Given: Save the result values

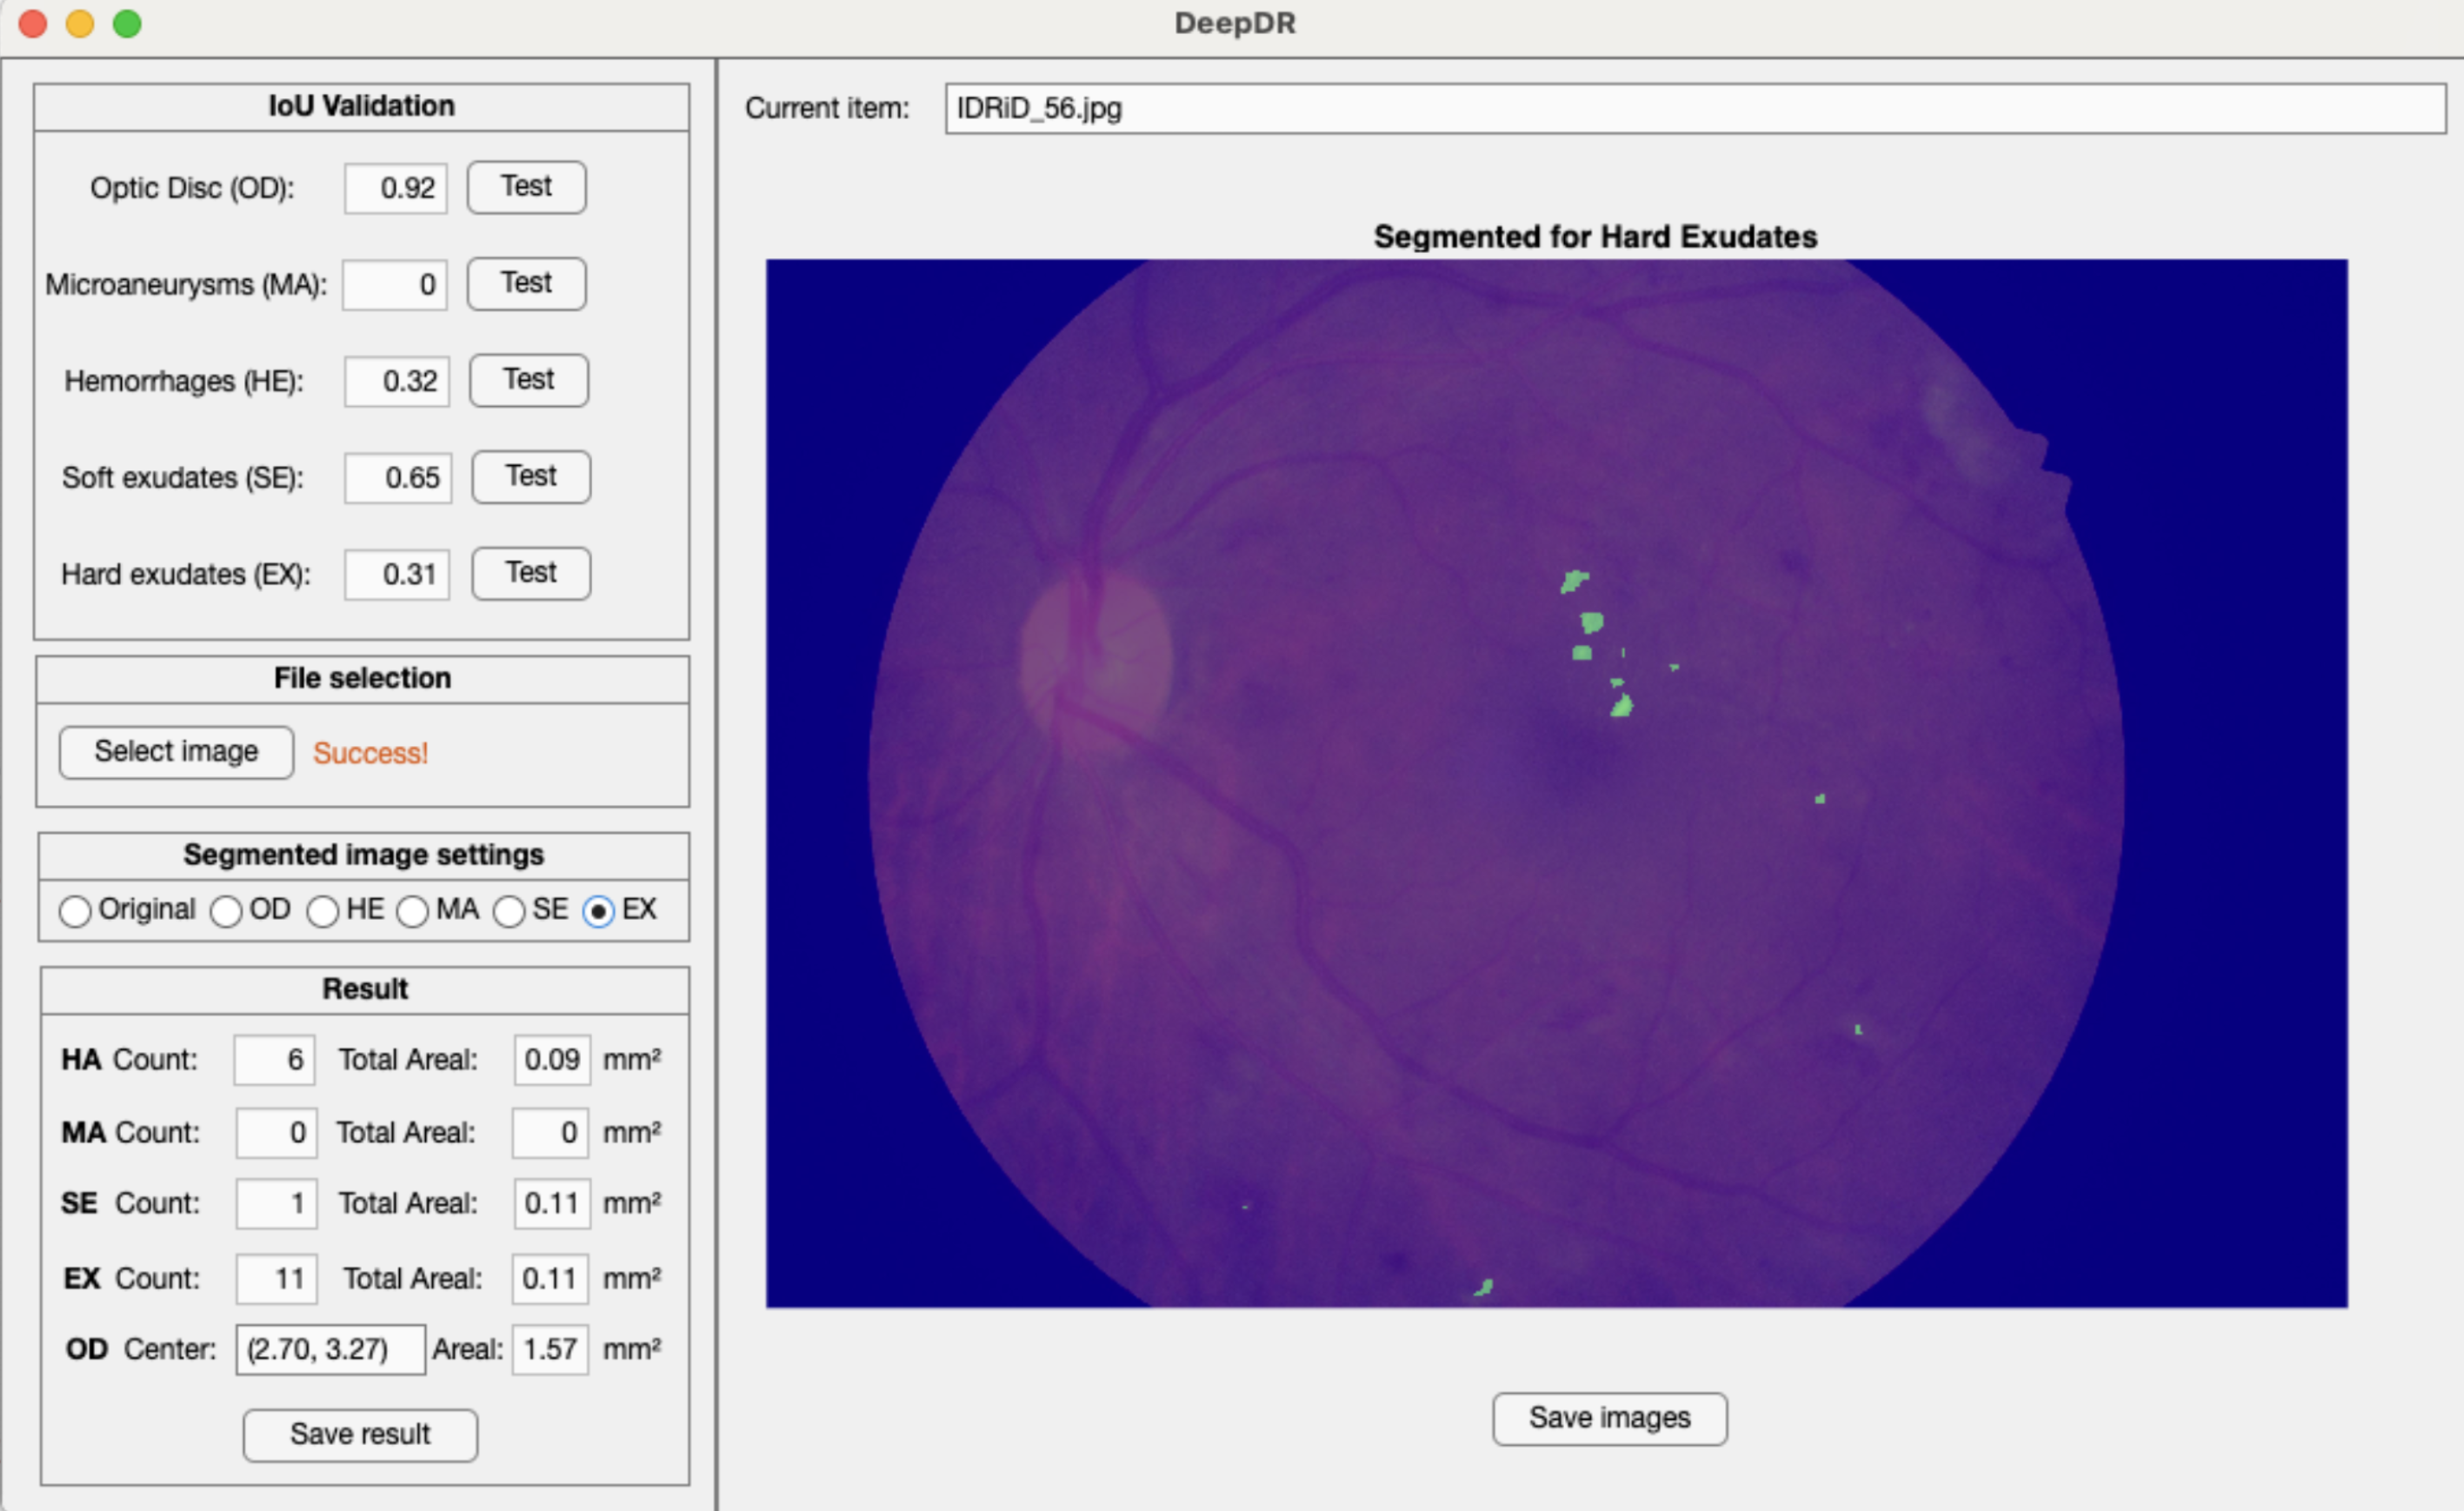Looking at the screenshot, I should click(x=360, y=1435).
